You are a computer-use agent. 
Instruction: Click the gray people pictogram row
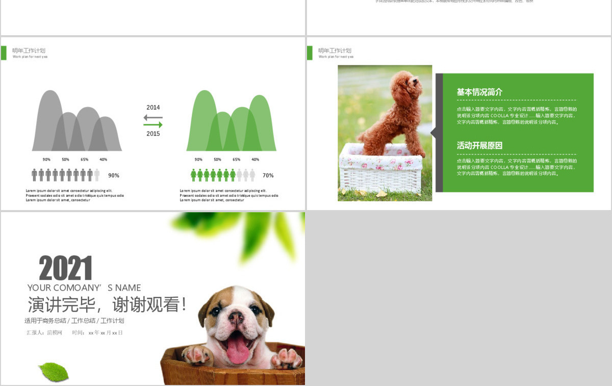coord(66,175)
